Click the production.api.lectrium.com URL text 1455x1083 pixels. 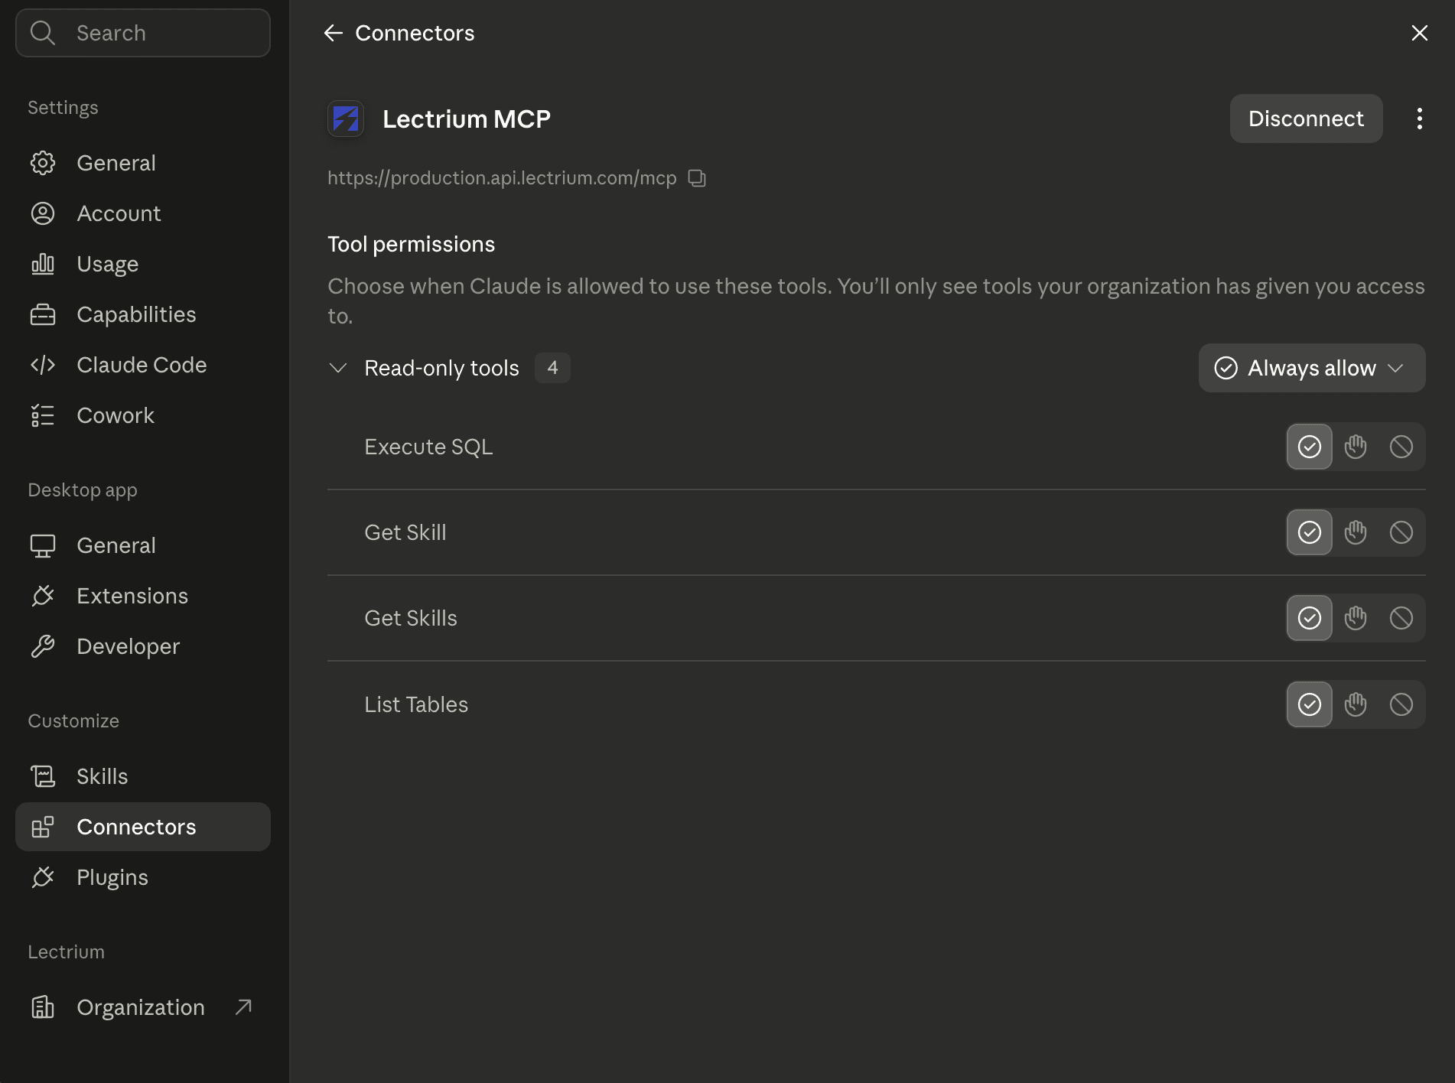pos(502,178)
